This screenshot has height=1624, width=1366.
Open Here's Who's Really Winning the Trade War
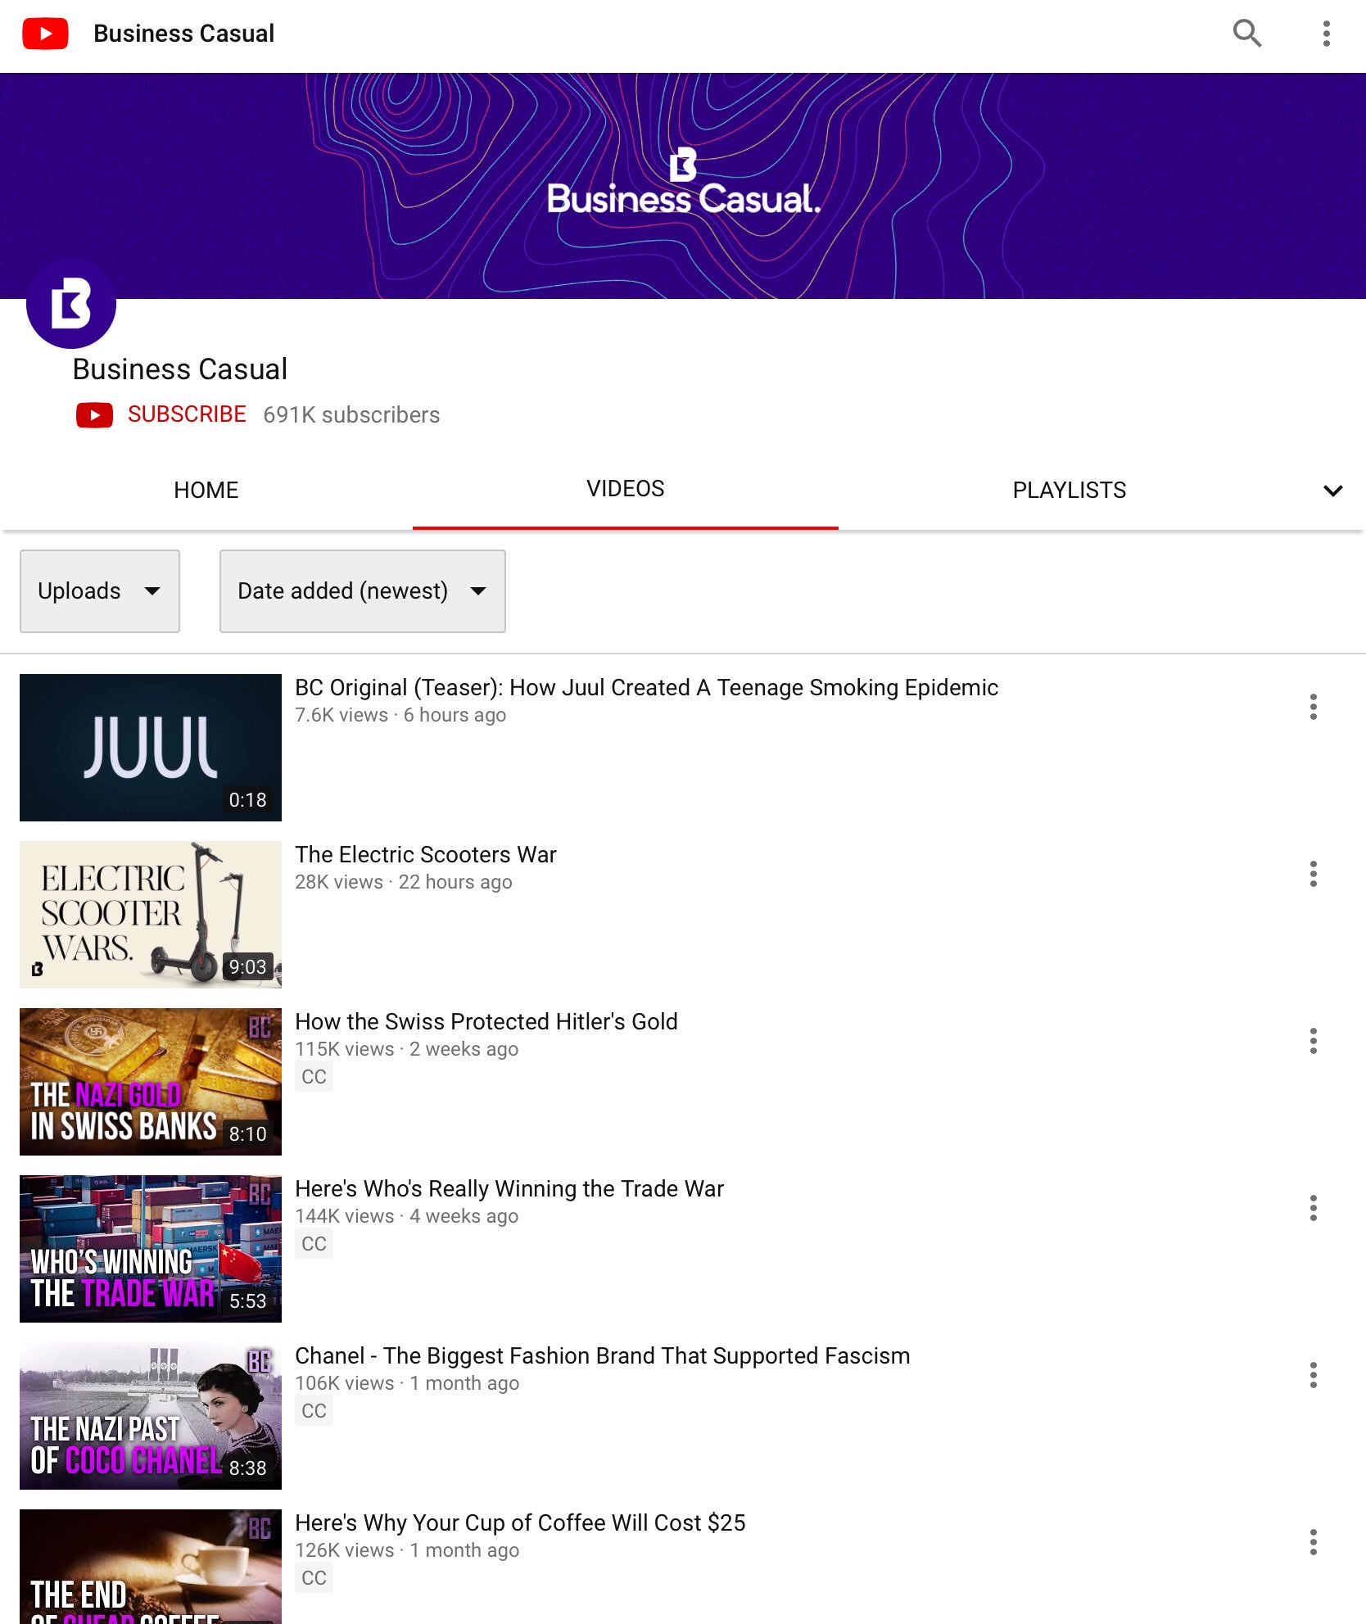click(x=509, y=1188)
